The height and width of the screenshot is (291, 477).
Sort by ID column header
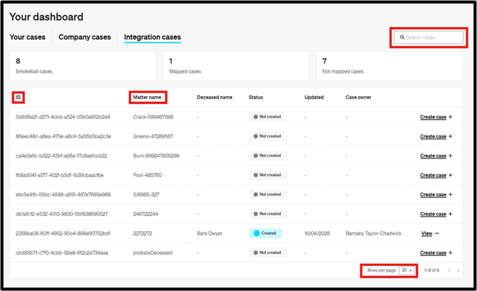pos(19,97)
